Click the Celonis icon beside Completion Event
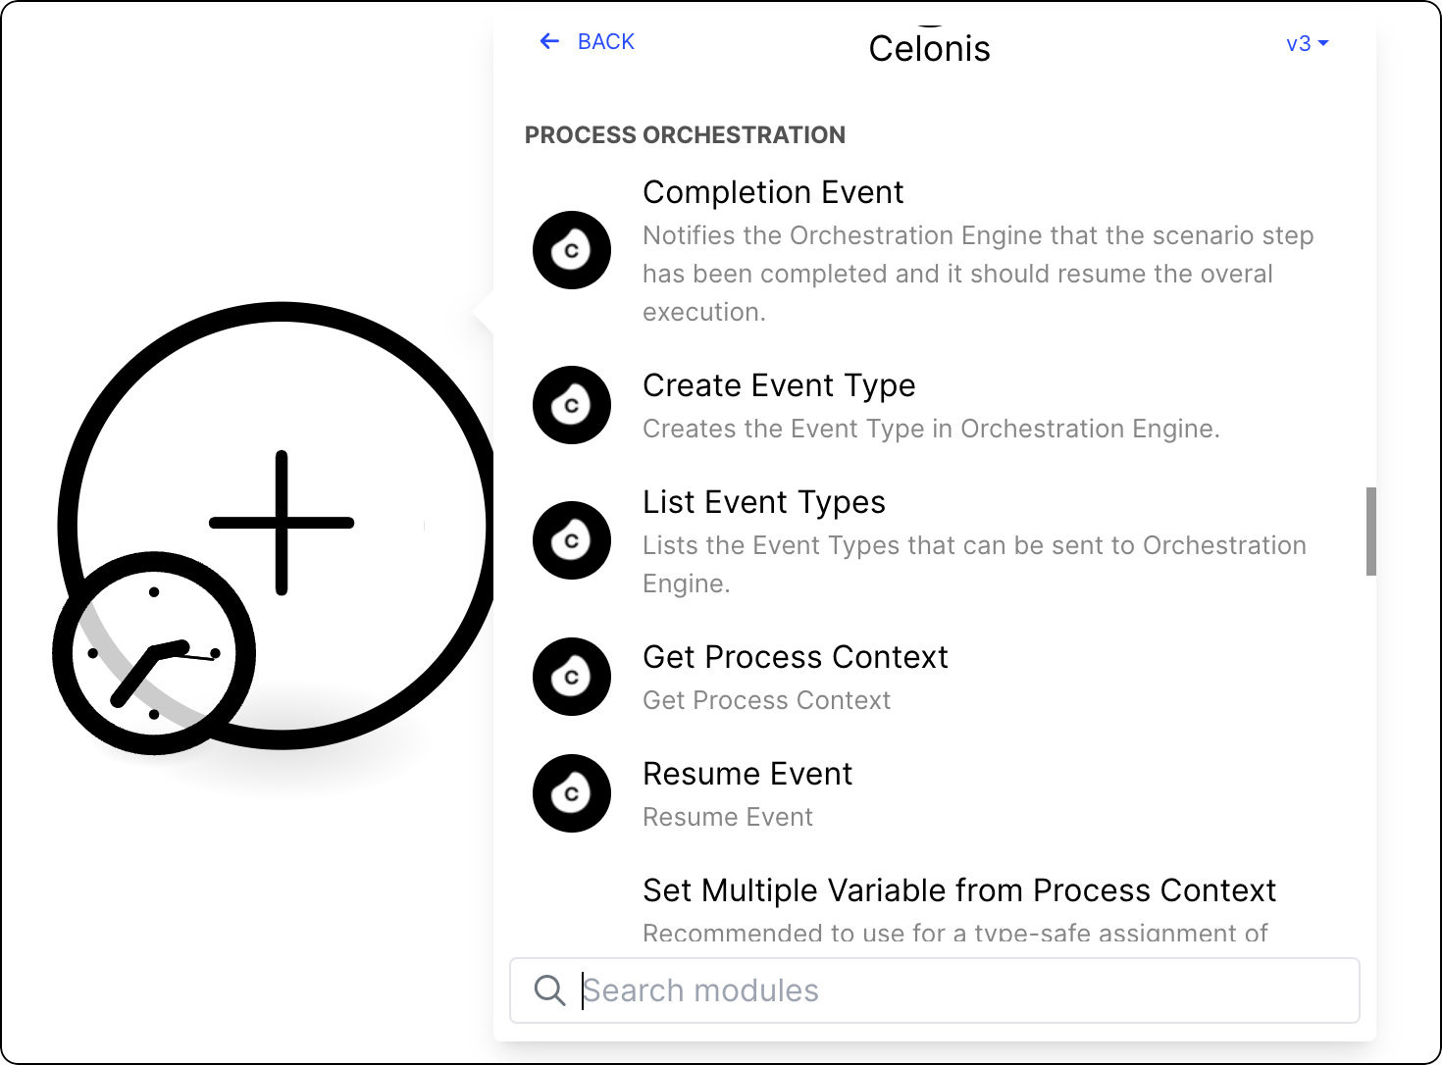The image size is (1442, 1065). tap(572, 250)
